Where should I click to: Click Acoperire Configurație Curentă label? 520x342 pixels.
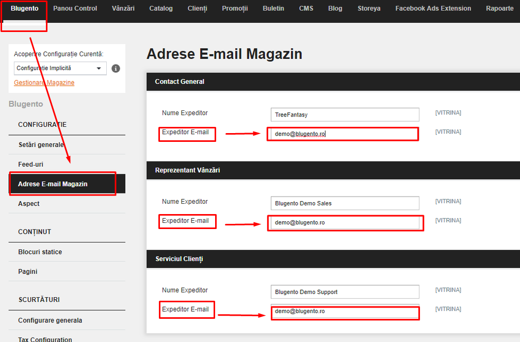click(x=59, y=54)
